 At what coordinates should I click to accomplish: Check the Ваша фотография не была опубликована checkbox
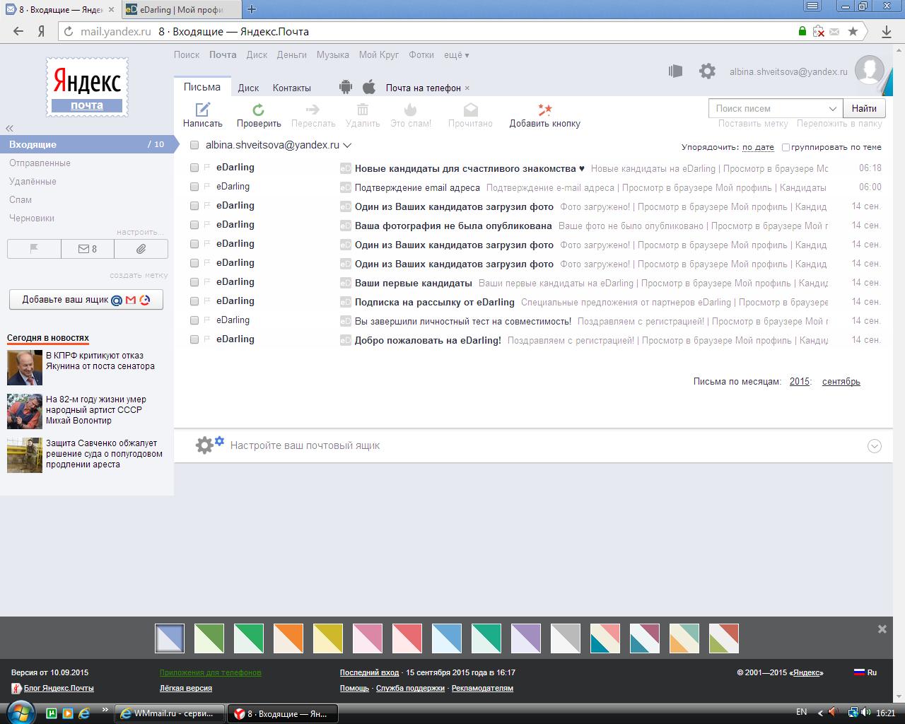coord(194,225)
